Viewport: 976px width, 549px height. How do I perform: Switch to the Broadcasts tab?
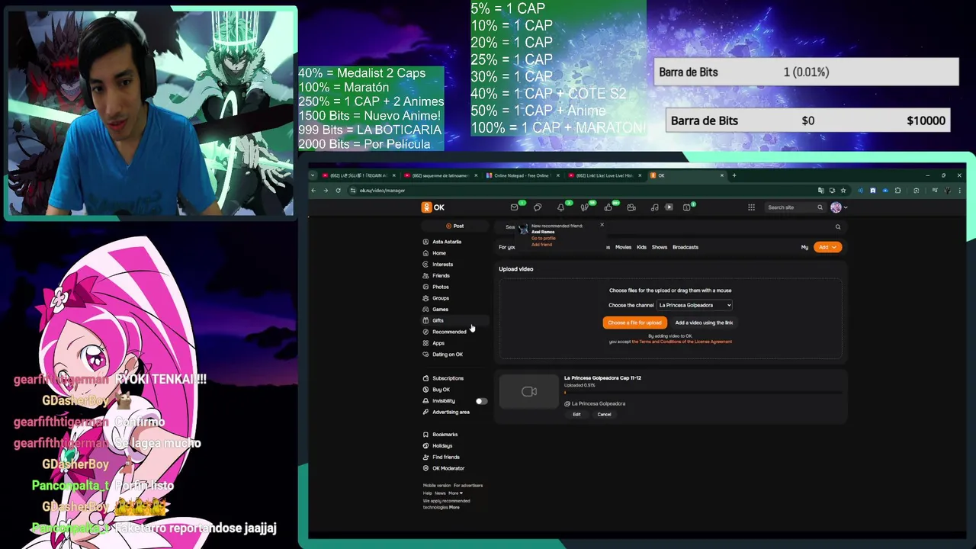pos(685,247)
